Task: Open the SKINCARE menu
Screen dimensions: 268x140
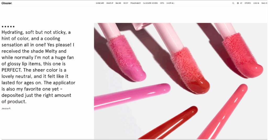Action: click(x=100, y=3)
